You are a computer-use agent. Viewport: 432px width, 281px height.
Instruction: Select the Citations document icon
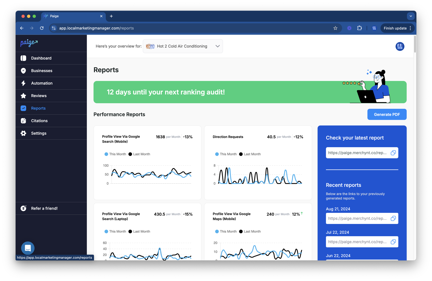(23, 120)
